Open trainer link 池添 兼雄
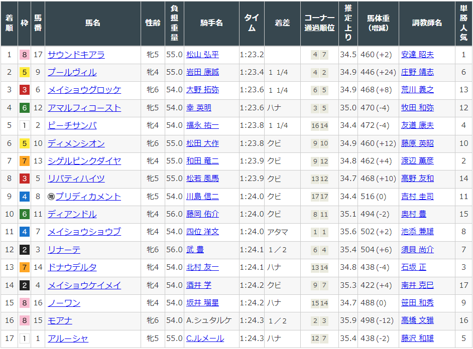The image size is (473, 349). pyautogui.click(x=417, y=232)
